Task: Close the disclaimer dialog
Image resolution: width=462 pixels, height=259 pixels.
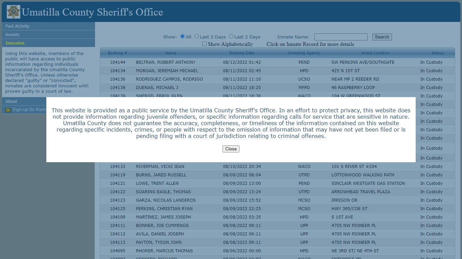Action: [x=231, y=149]
